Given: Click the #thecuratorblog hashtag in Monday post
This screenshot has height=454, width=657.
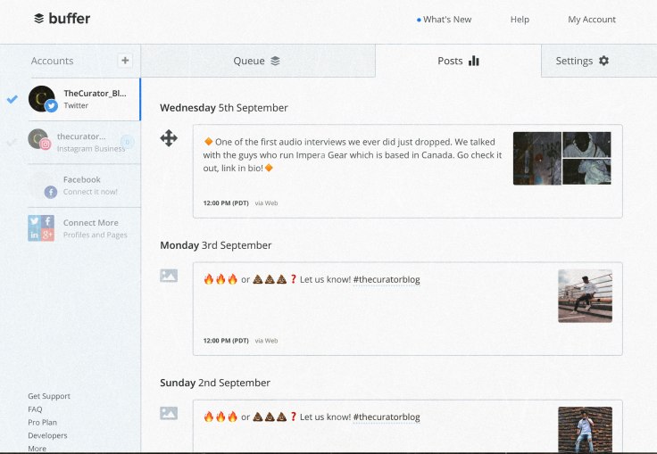Looking at the screenshot, I should pos(386,279).
